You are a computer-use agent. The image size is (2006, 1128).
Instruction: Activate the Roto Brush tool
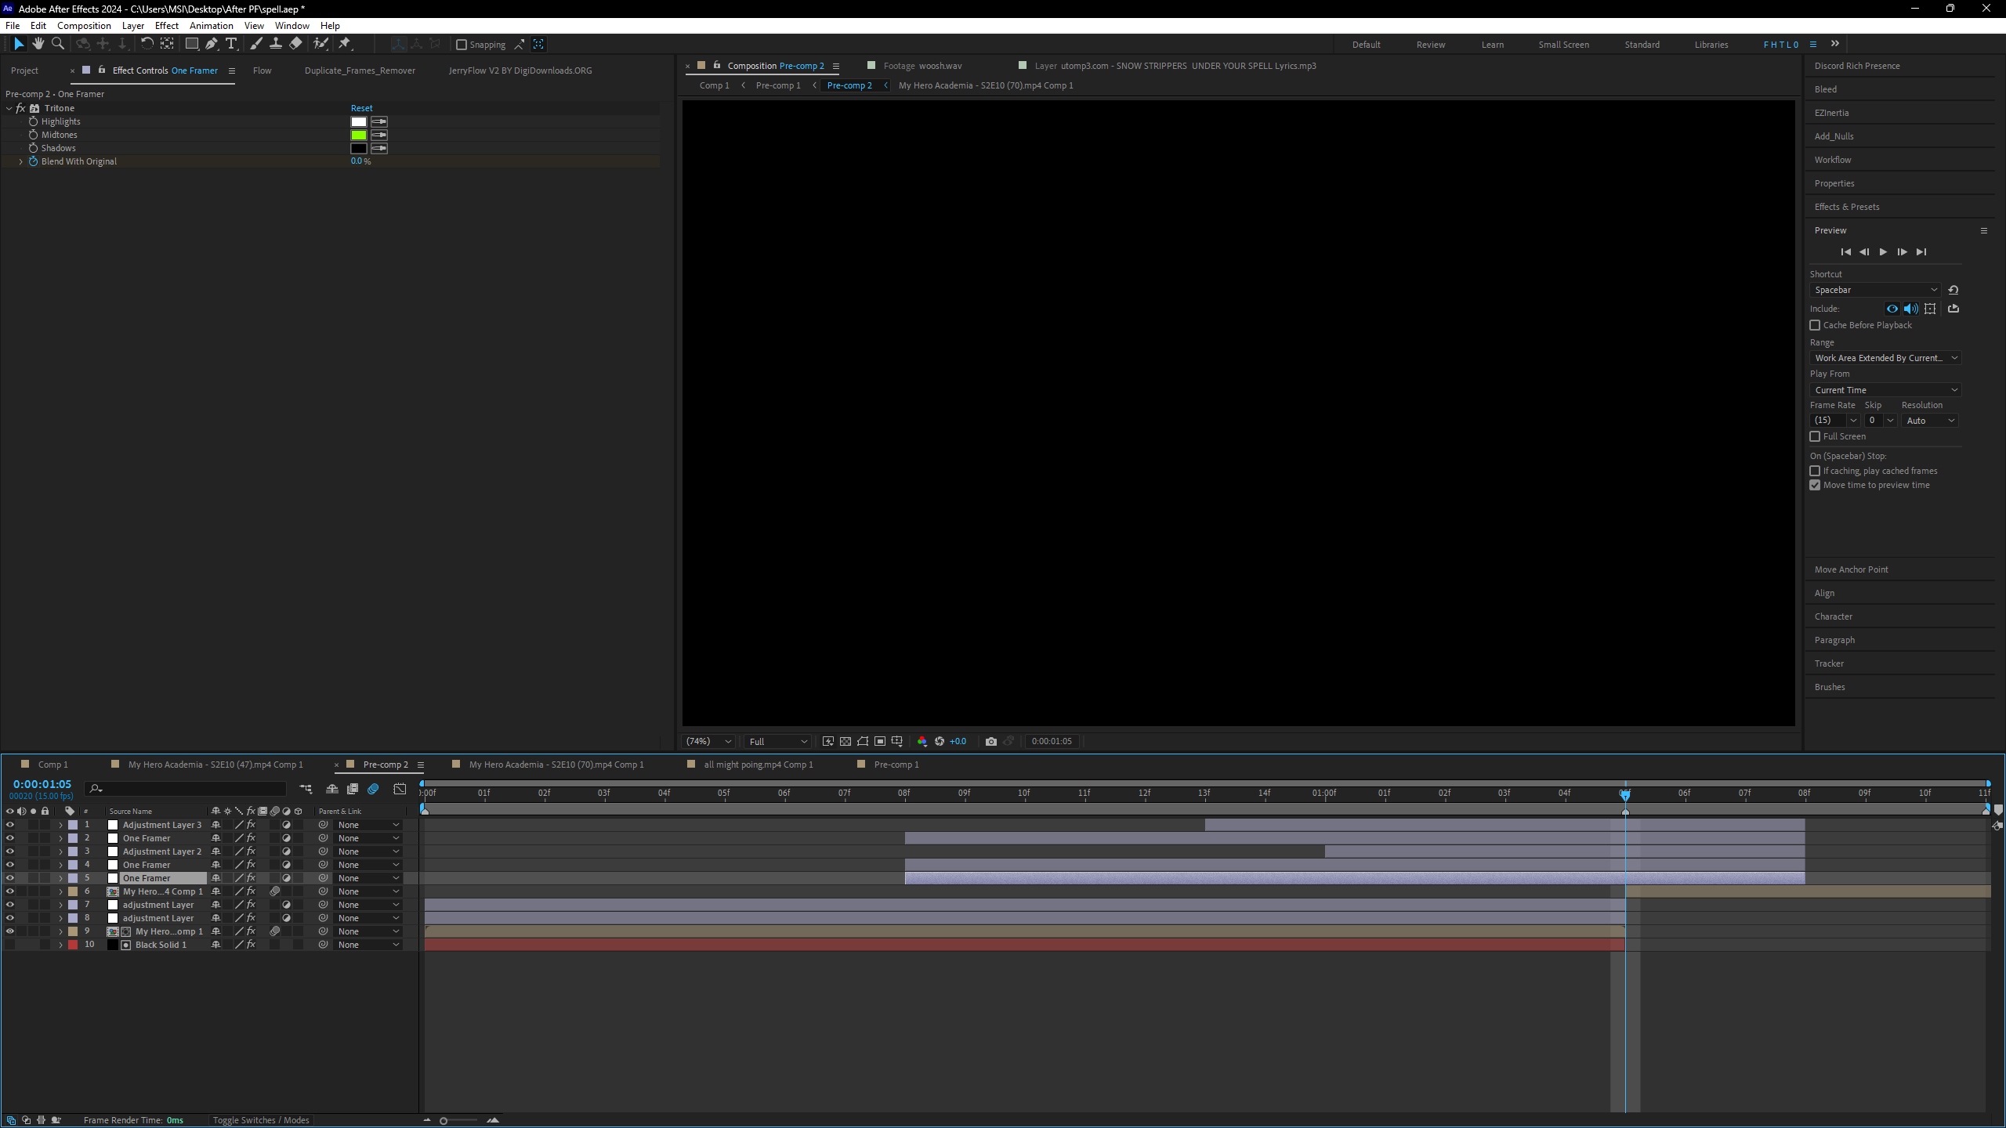pos(320,44)
